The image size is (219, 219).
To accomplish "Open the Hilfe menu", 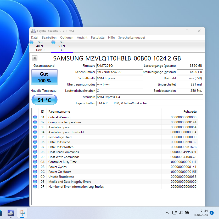I will 111,38.
